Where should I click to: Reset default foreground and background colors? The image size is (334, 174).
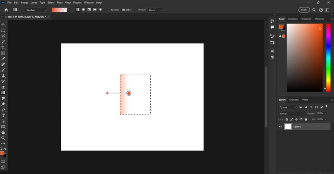click(x=1, y=149)
